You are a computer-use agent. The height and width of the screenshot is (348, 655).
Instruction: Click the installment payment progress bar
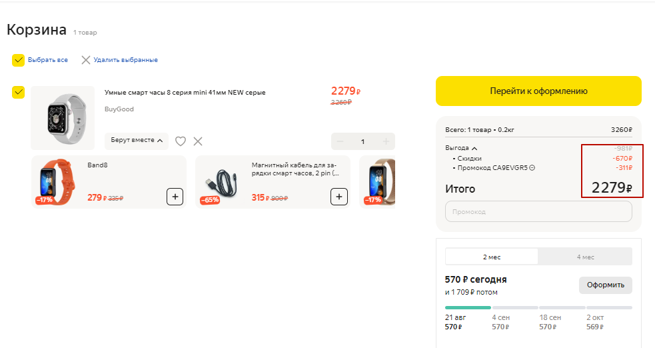pos(538,307)
